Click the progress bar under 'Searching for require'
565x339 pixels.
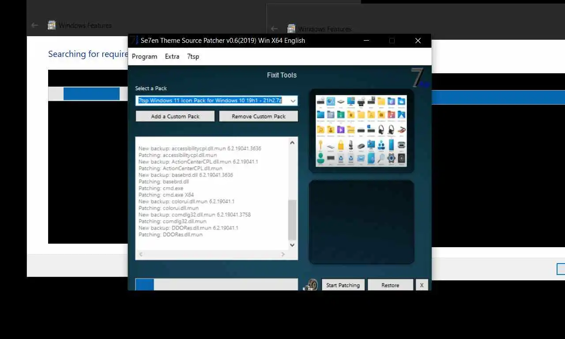[88, 94]
